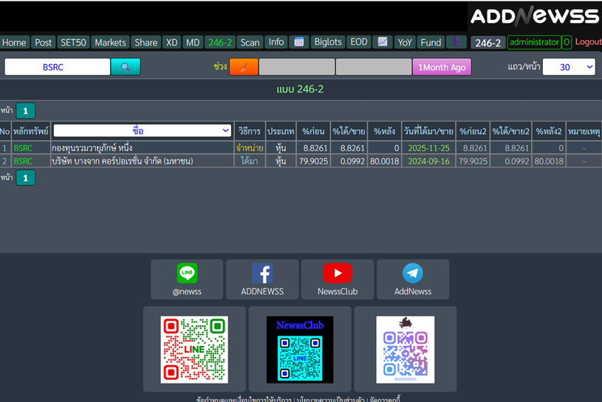Open the LINE @newss link
Image resolution: width=602 pixels, height=402 pixels.
point(187,280)
